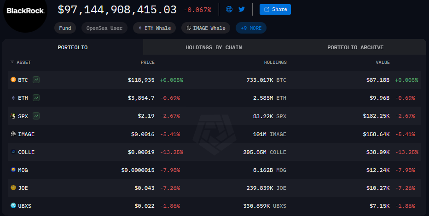
Task: Click the SPX price $2.19
Action: click(146, 116)
